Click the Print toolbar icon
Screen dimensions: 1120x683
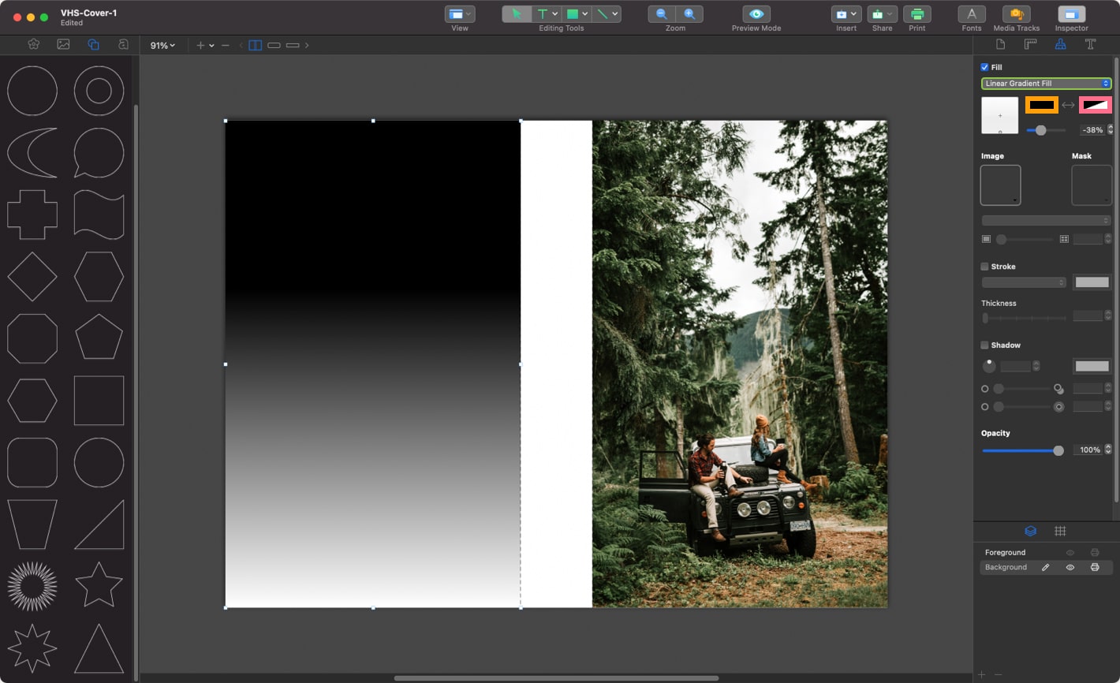tap(917, 14)
